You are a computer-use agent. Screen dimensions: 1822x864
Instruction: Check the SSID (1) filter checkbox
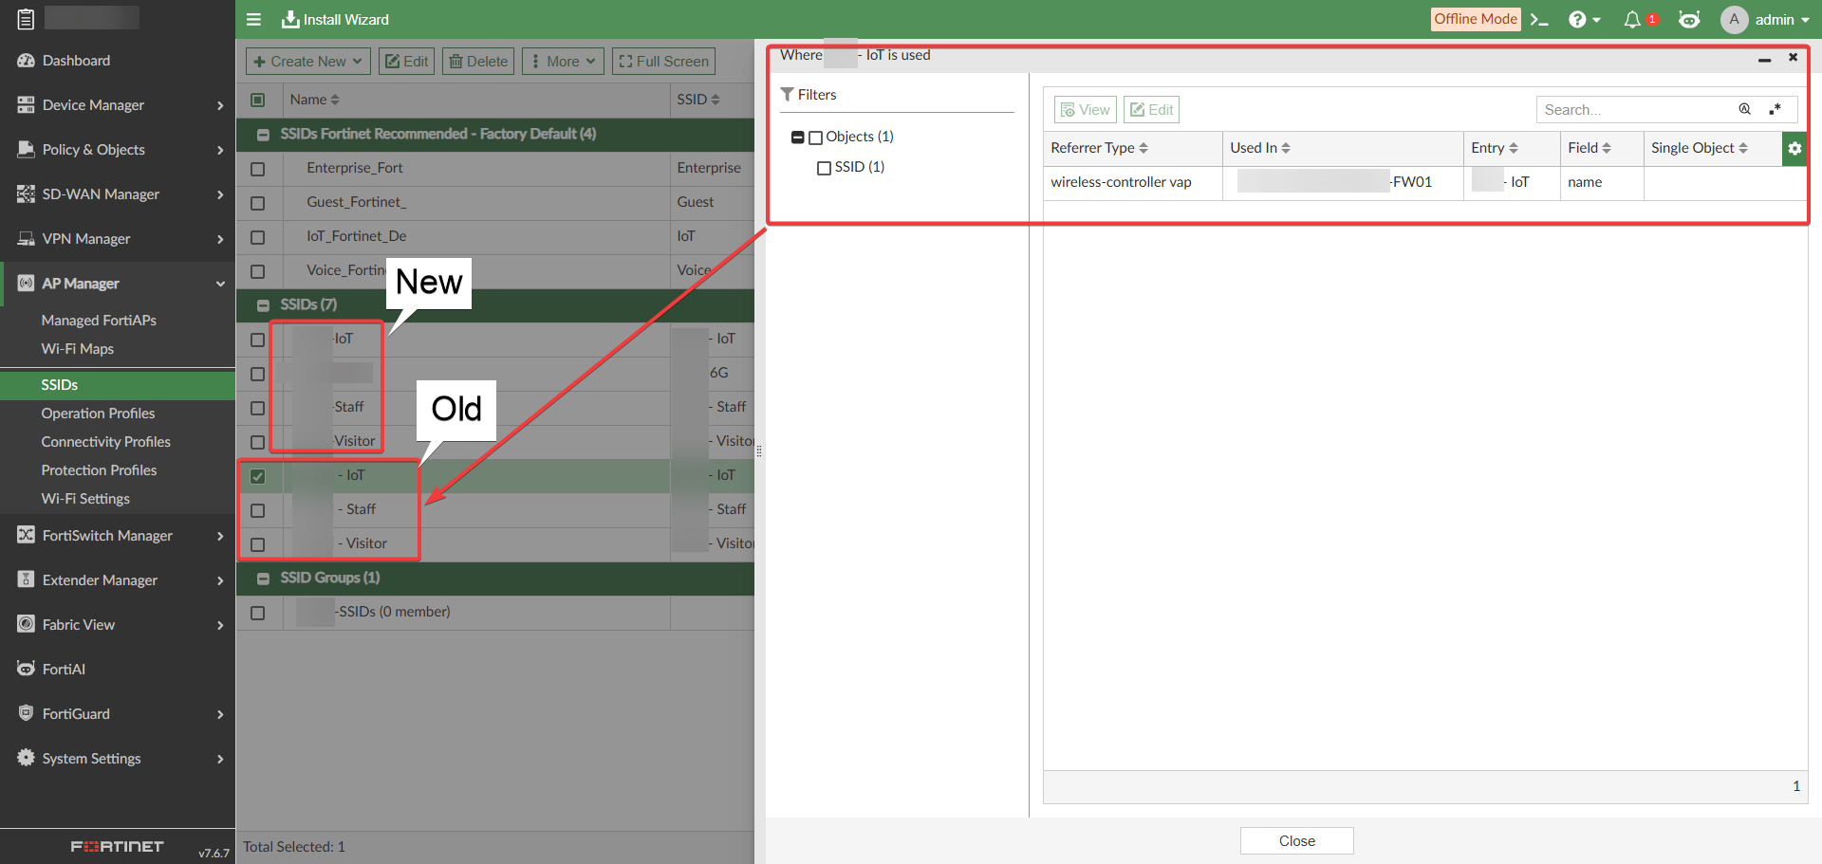coord(824,168)
